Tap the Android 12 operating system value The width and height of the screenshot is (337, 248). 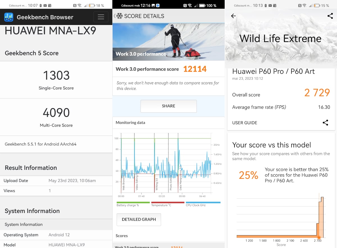point(59,235)
